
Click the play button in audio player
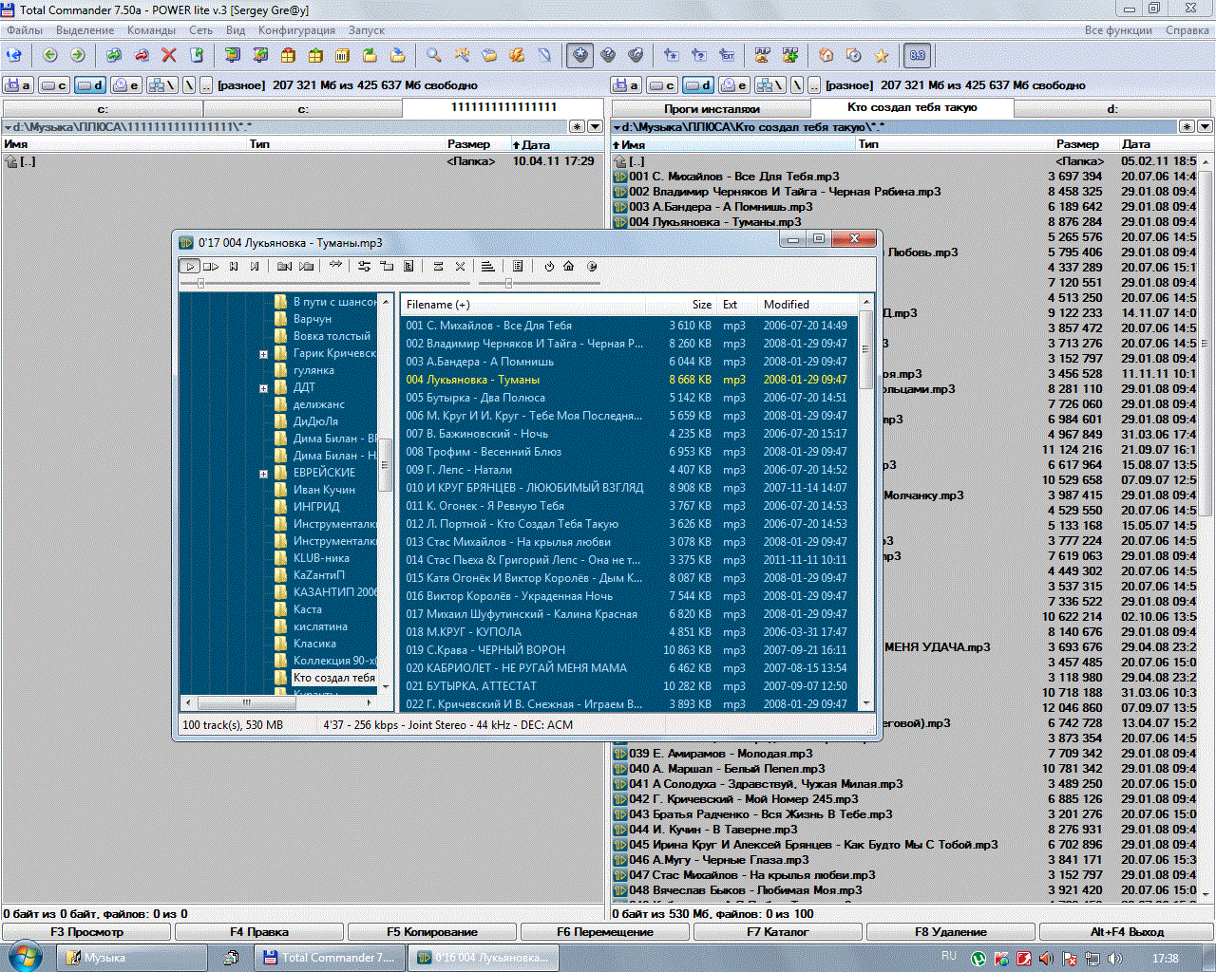189,267
